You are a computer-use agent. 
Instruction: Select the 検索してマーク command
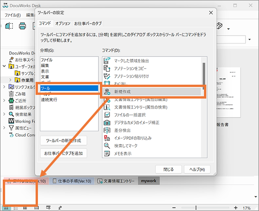126,146
